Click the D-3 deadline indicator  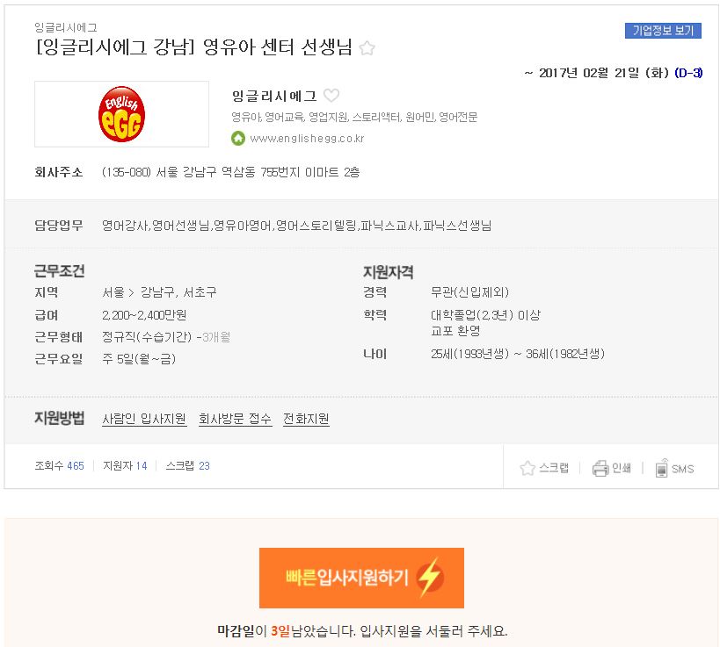(688, 73)
